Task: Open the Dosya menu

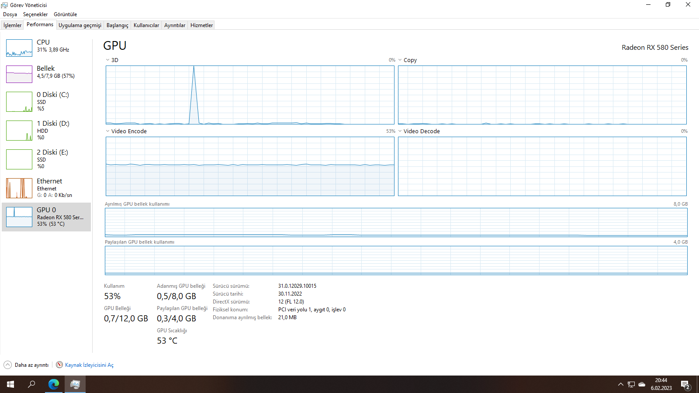Action: (10, 14)
